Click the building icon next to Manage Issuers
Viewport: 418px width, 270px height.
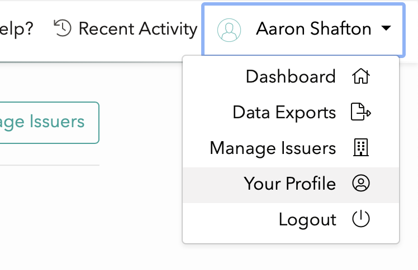point(361,147)
